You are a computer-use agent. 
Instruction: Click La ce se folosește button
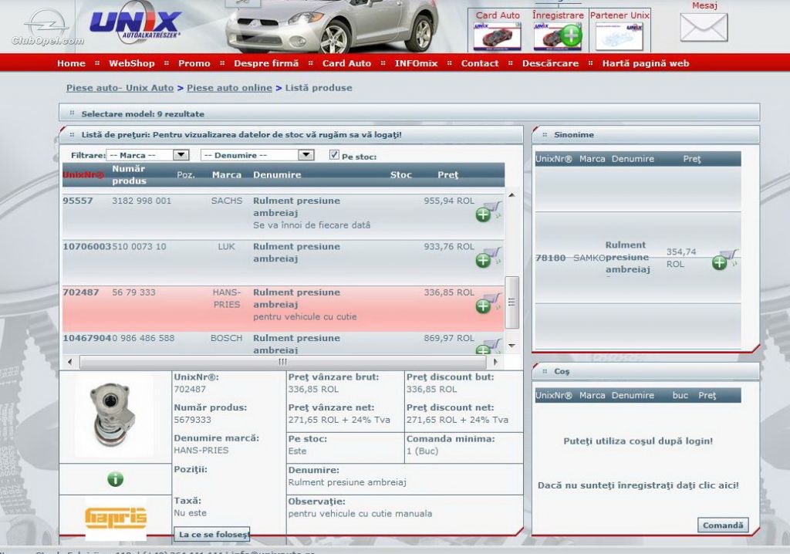coord(212,534)
